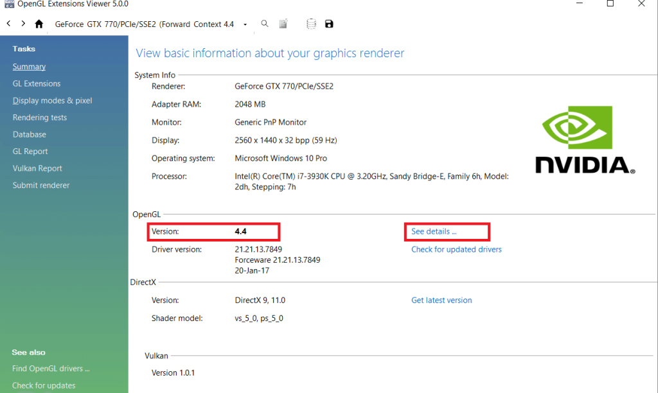Switch to GL Extensions in the sidebar
Screen dimensions: 658x393
(x=36, y=83)
